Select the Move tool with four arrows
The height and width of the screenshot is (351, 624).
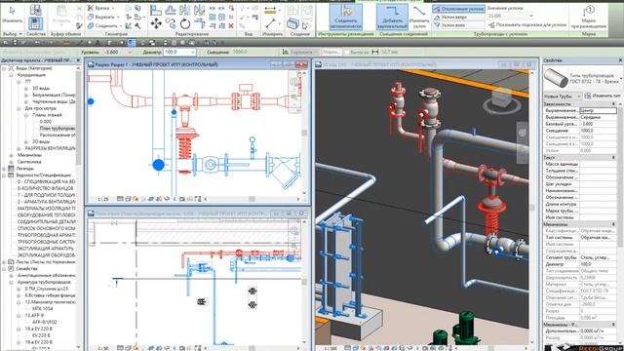click(156, 23)
